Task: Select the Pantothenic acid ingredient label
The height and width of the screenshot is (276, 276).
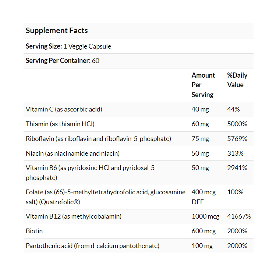Action: point(92,246)
